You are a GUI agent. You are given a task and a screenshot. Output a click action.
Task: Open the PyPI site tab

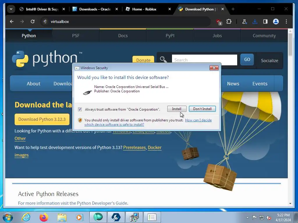[x=170, y=36]
